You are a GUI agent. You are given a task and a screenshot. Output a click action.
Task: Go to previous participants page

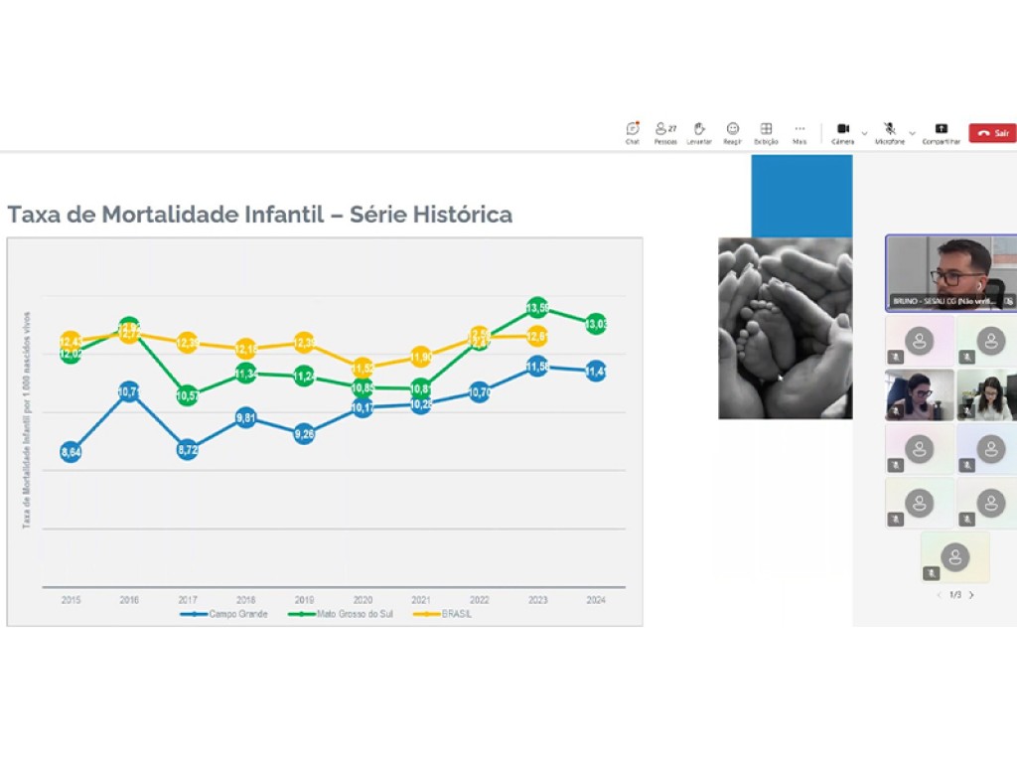(940, 595)
